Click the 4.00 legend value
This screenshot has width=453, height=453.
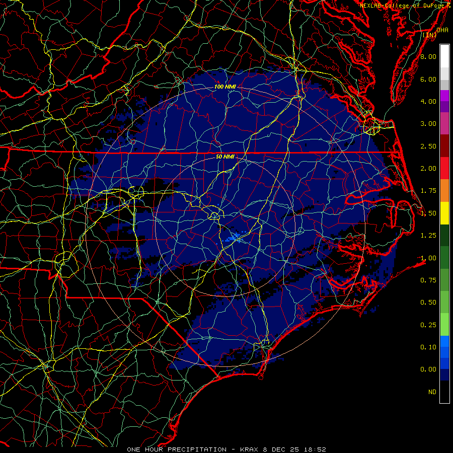[x=428, y=101]
